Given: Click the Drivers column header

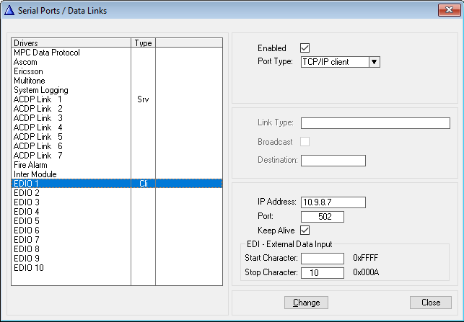Looking at the screenshot, I should point(71,43).
